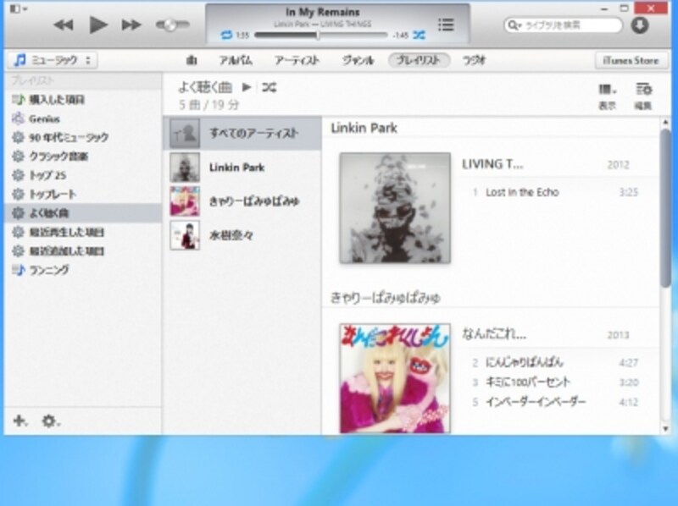Open the iTunes Store button
The height and width of the screenshot is (506, 678).
(x=631, y=60)
